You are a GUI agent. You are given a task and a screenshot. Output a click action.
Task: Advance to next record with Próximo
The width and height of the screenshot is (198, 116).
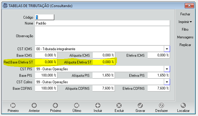[x=55, y=107]
